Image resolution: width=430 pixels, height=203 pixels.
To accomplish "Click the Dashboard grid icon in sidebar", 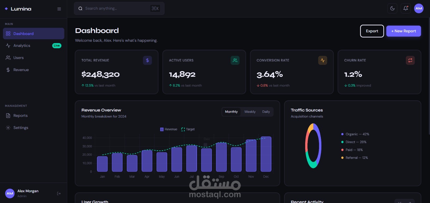I will point(8,34).
